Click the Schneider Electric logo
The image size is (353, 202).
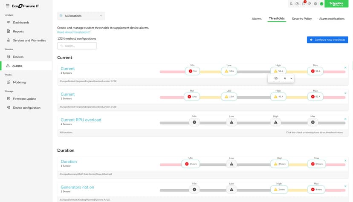coord(336,3)
